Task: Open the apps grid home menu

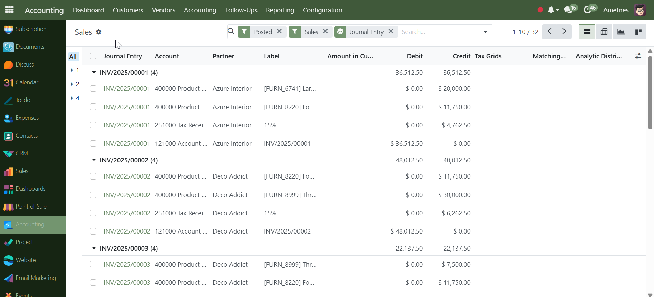Action: point(9,10)
